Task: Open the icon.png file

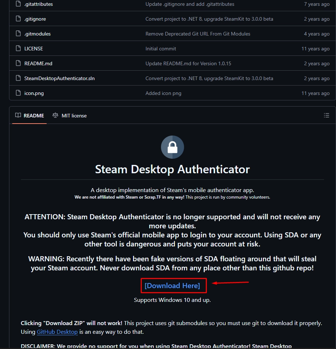Action: [x=34, y=93]
